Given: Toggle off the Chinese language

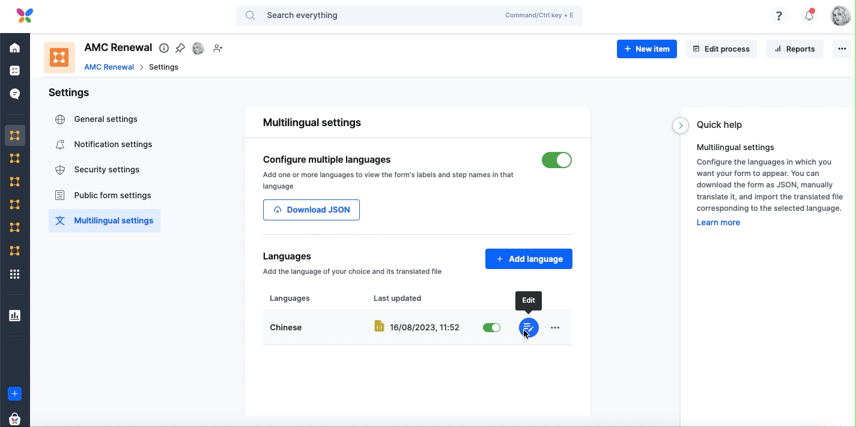Looking at the screenshot, I should click(x=491, y=327).
